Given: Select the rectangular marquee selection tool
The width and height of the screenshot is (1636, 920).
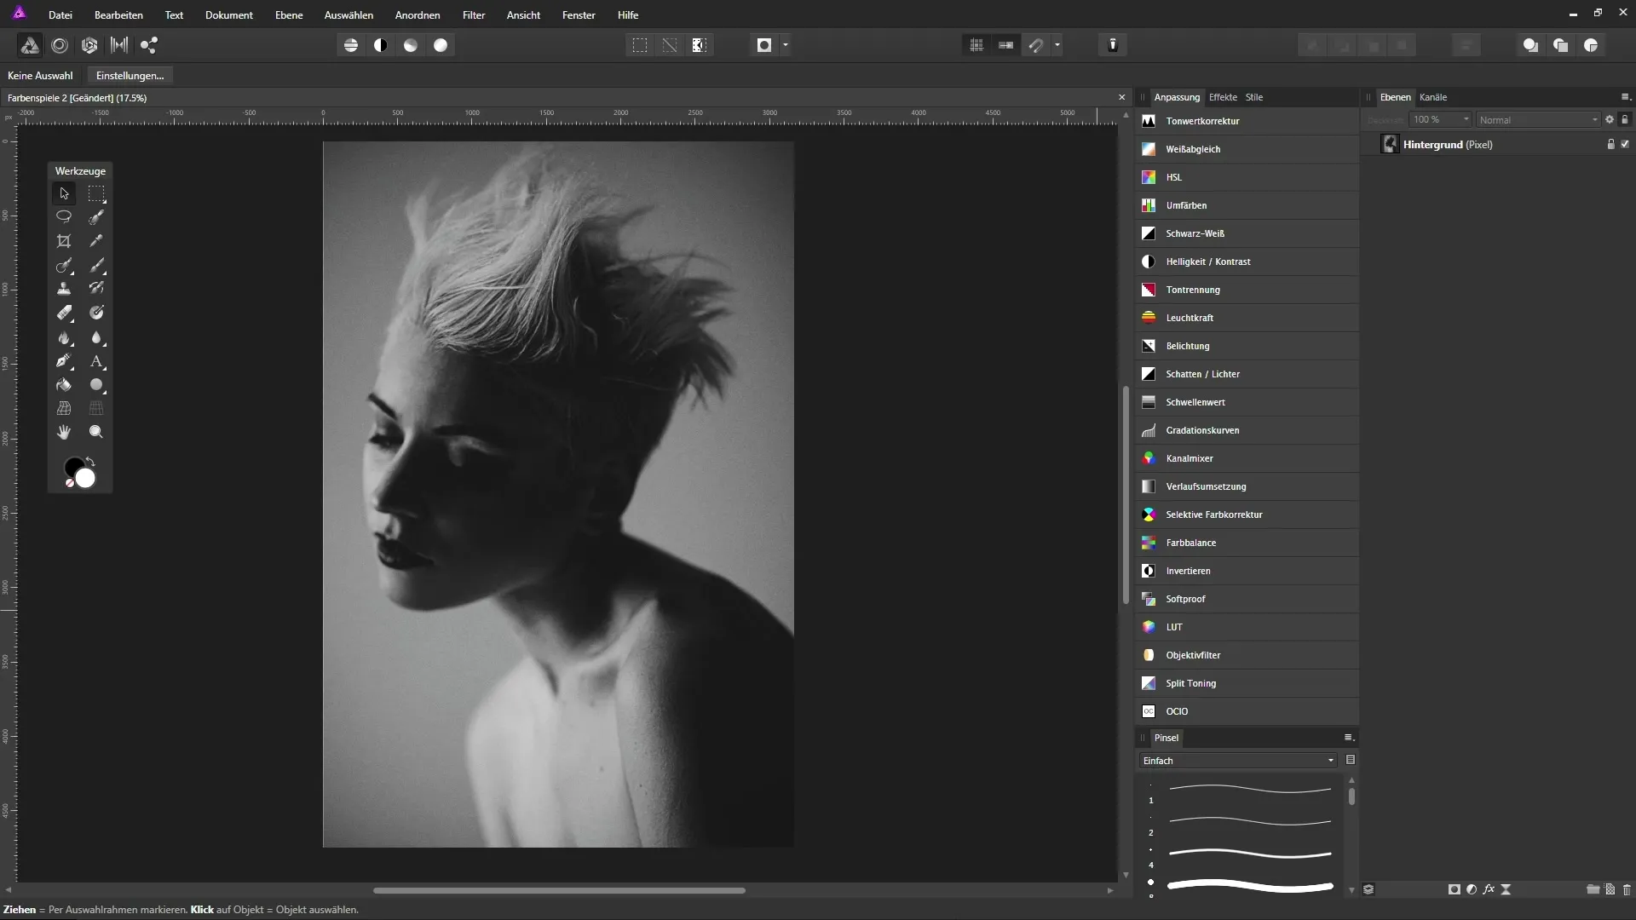Looking at the screenshot, I should pyautogui.click(x=96, y=193).
